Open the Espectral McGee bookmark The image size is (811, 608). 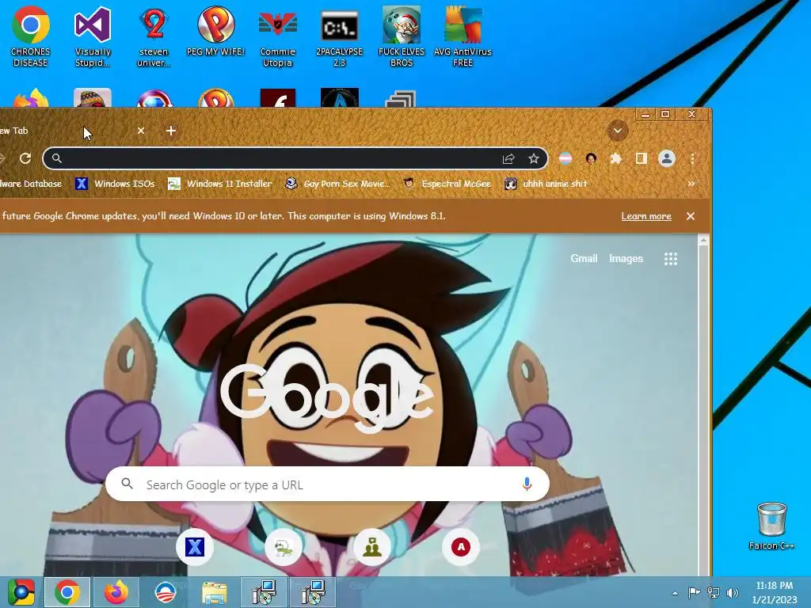[x=447, y=184]
